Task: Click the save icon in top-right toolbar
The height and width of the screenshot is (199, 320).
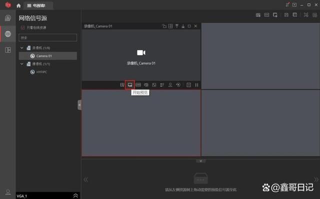Action: coord(286,14)
